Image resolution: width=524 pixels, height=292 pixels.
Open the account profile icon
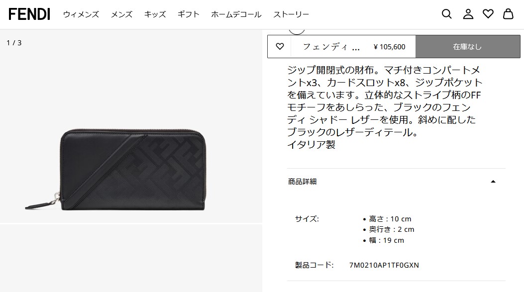coord(468,14)
